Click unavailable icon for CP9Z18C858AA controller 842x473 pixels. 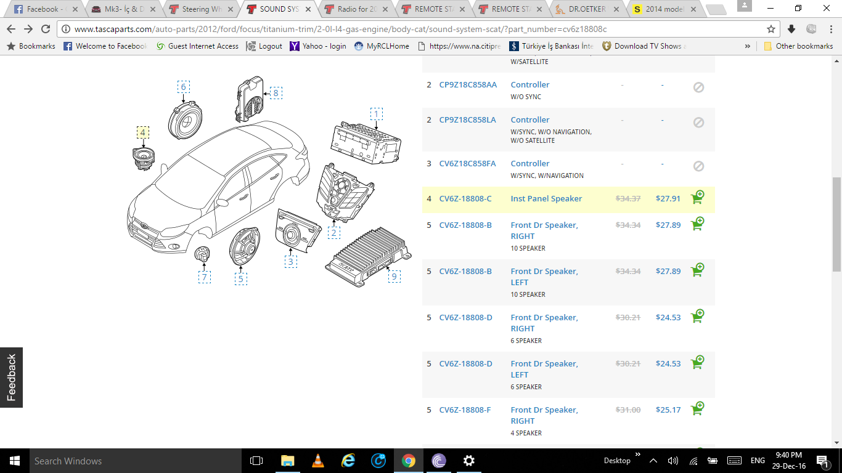coord(698,87)
